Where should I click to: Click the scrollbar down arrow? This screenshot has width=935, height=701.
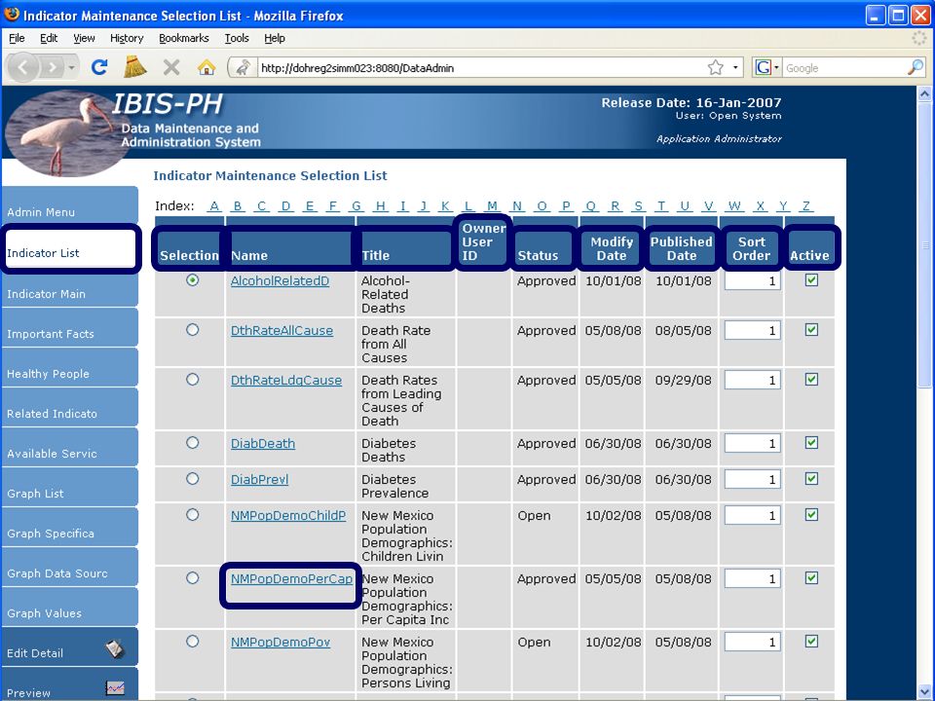click(924, 691)
